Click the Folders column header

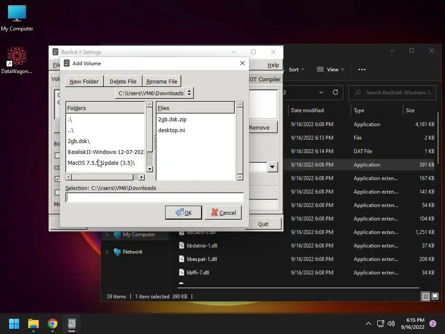pos(105,108)
